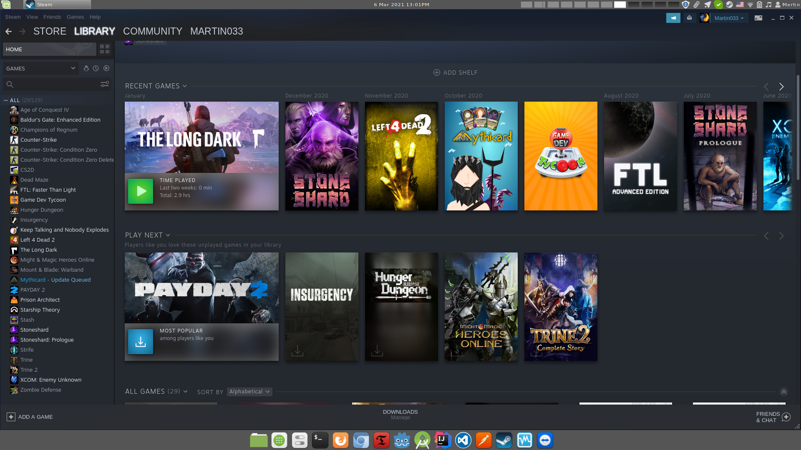Click the forward navigation arrow icon

click(x=23, y=31)
